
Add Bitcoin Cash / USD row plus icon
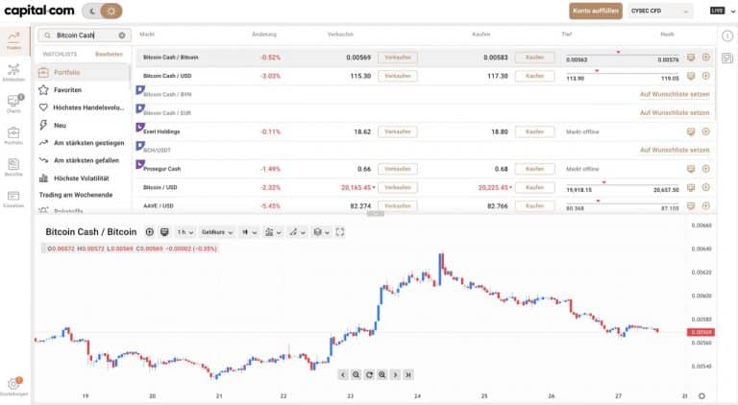coord(706,76)
